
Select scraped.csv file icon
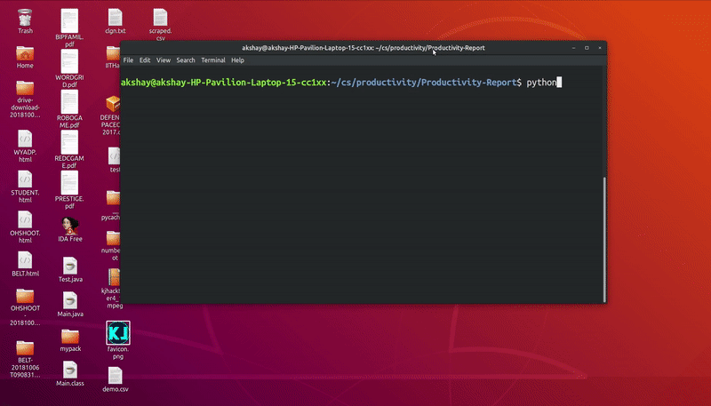[160, 18]
